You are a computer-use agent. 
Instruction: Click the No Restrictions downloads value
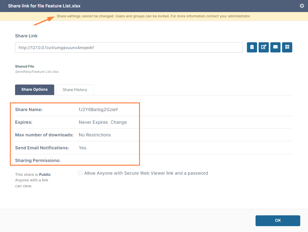point(95,135)
